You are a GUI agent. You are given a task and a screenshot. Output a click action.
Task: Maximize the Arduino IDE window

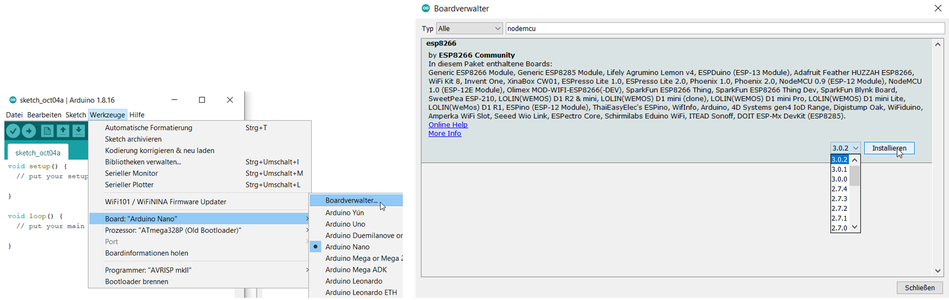(x=202, y=100)
